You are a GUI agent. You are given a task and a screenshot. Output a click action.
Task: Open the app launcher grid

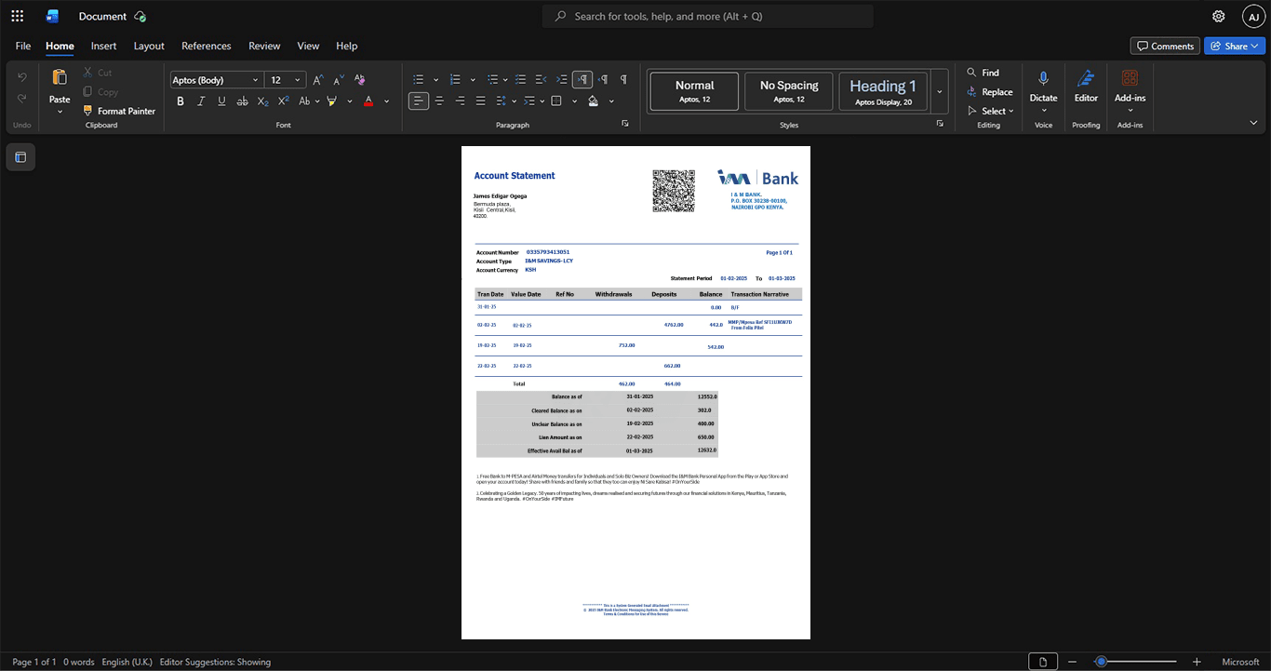(17, 16)
